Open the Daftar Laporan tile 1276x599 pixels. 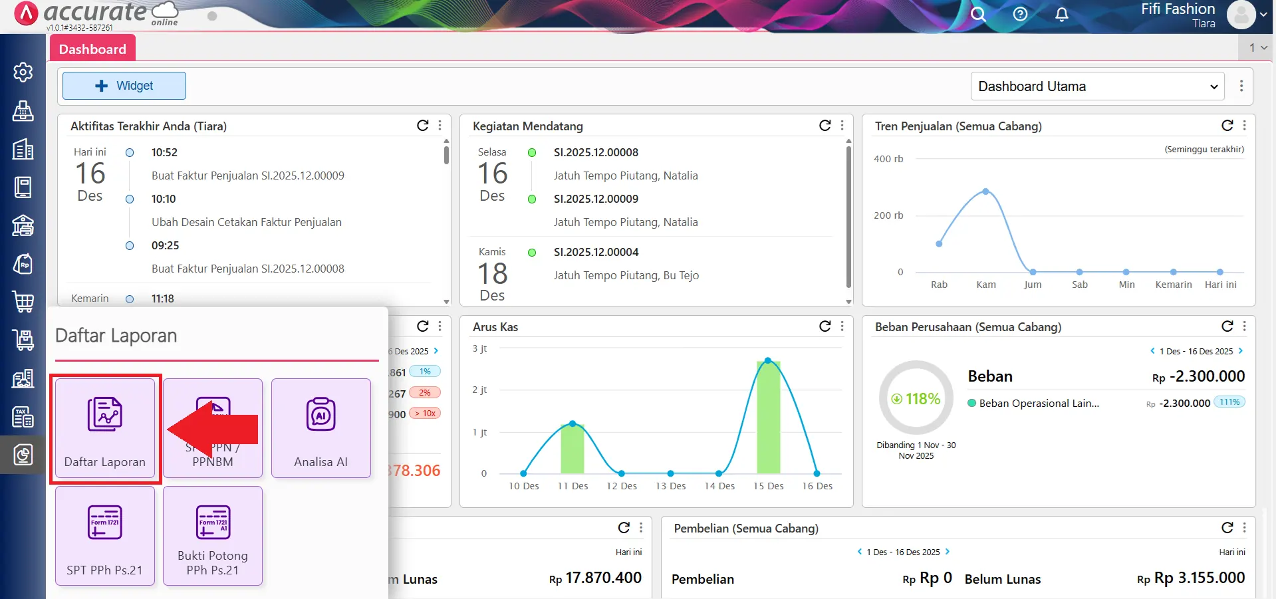[x=105, y=427]
